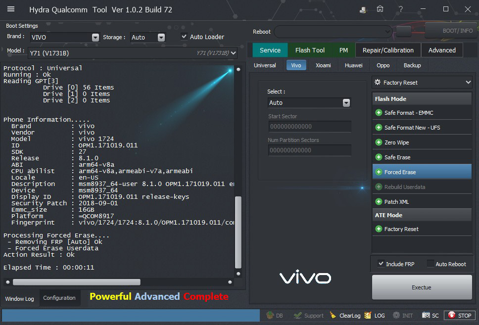Click the Num Partition Sectors input field
Image resolution: width=479 pixels, height=325 pixels.
click(310, 150)
